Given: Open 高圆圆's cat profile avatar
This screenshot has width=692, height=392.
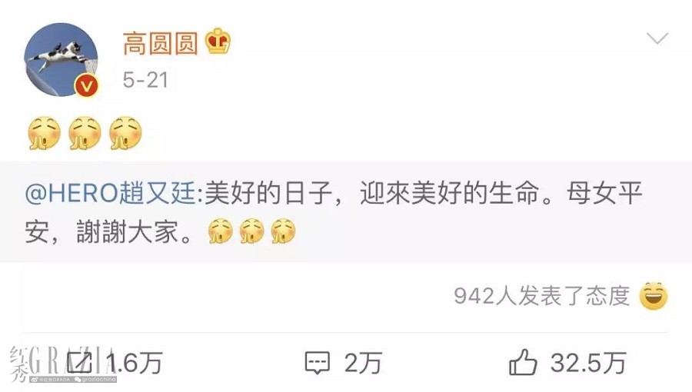Looking at the screenshot, I should click(x=61, y=59).
